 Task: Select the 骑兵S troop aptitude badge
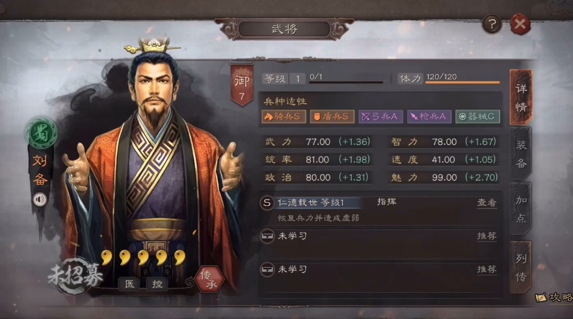coord(284,116)
